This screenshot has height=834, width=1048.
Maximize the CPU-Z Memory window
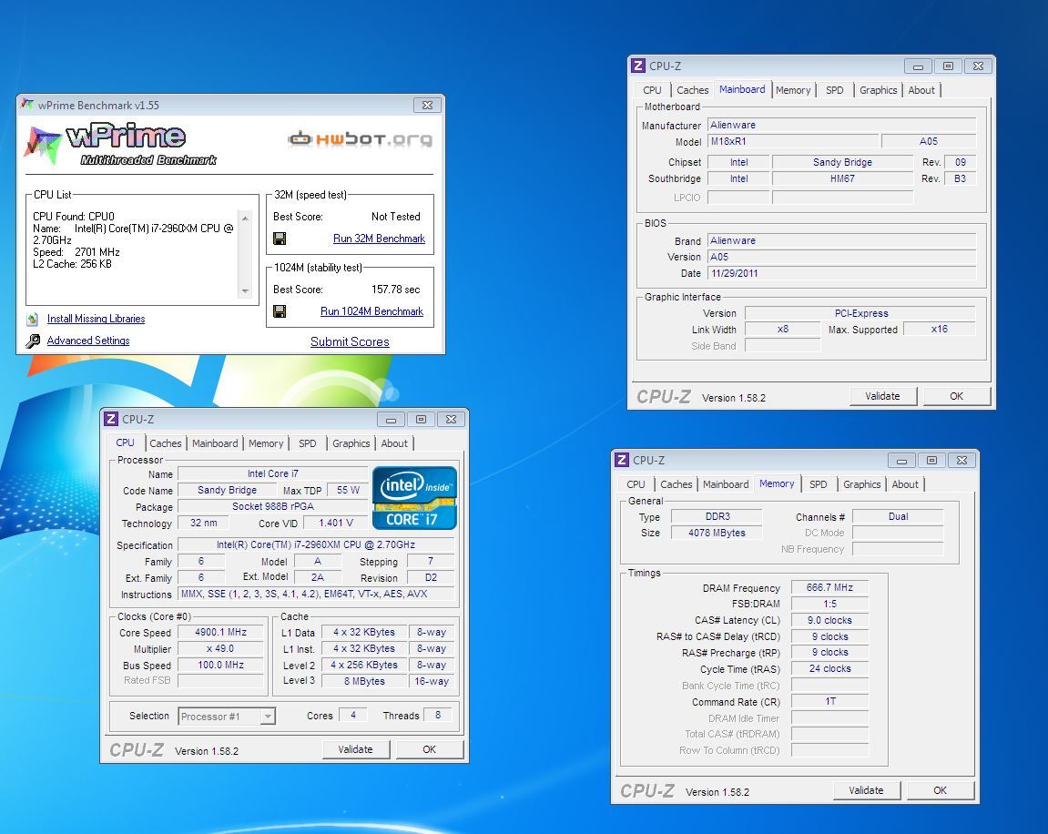pyautogui.click(x=931, y=460)
